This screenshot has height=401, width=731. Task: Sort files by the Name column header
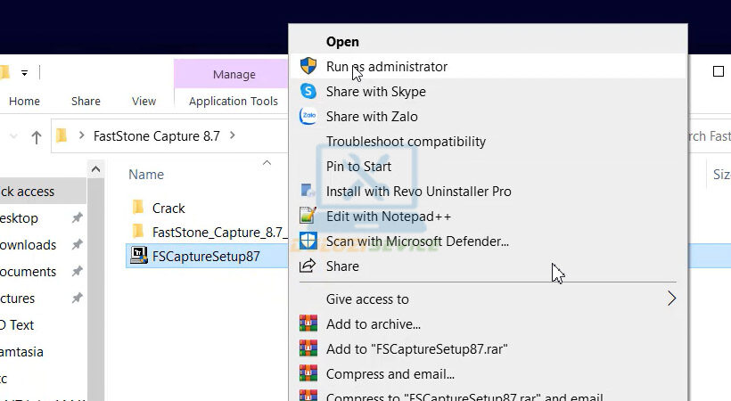(146, 175)
